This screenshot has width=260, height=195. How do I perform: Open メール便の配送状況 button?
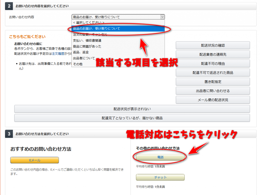pyautogui.click(x=213, y=100)
